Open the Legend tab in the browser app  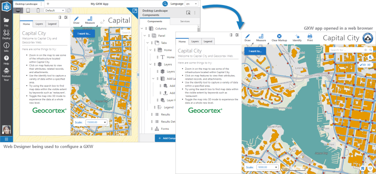point(208,41)
